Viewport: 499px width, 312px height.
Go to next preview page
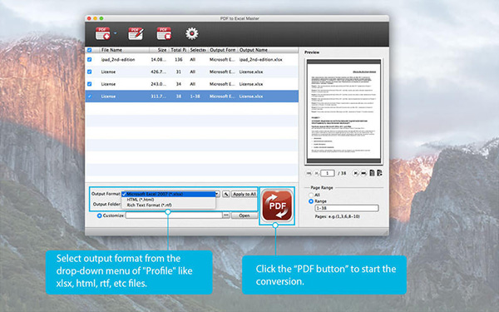click(x=356, y=173)
